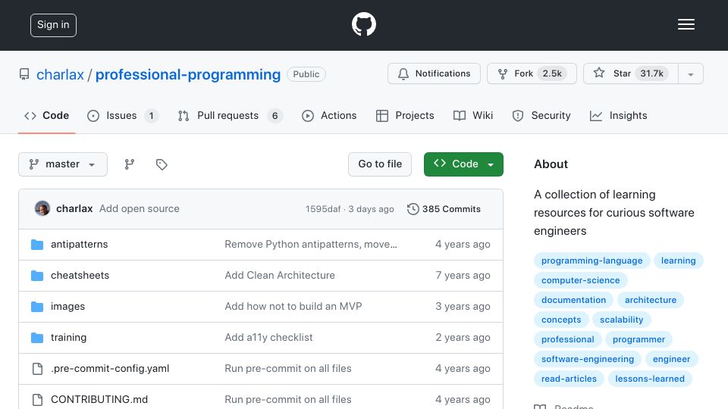
Task: Open the master branch dropdown
Action: [63, 164]
